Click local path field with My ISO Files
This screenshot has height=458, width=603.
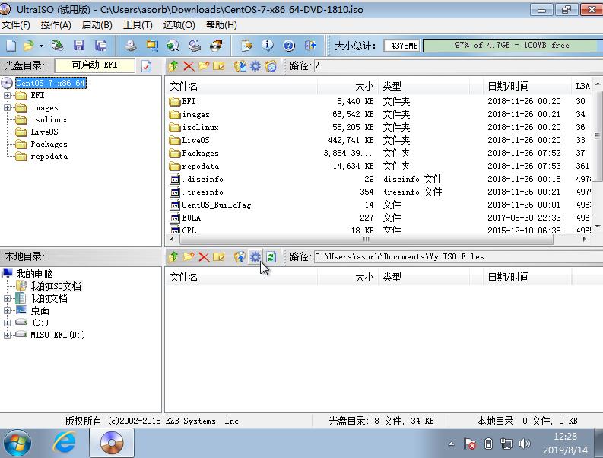coord(459,256)
